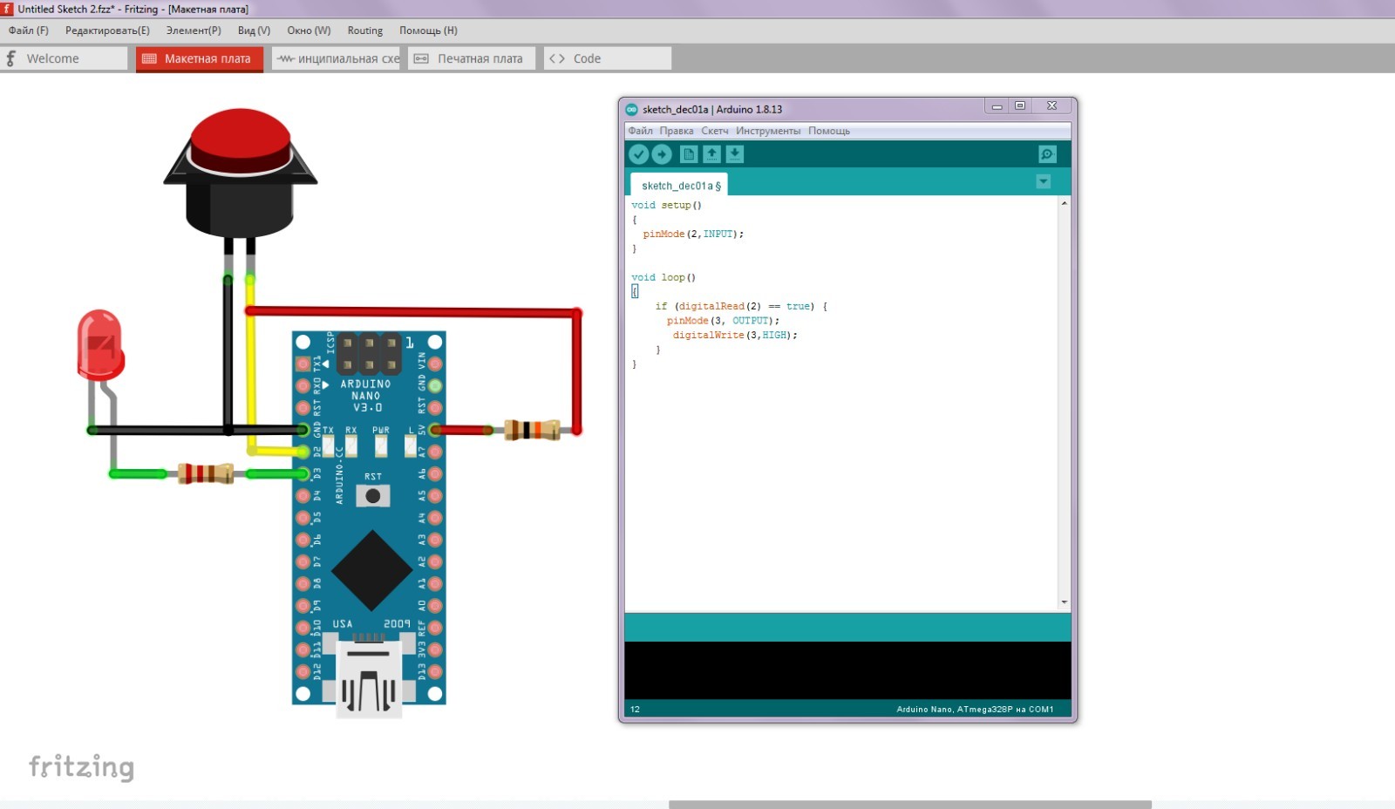Viewport: 1395px width, 809px height.
Task: Maximize the Arduino window
Action: pyautogui.click(x=1019, y=106)
